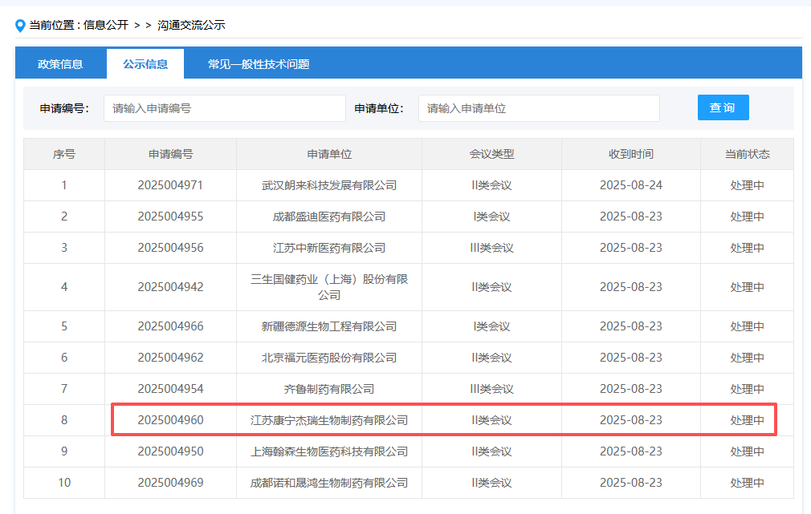Screen dimensions: 811x514
Task: Click the date in 上海翰森 row
Action: pyautogui.click(x=631, y=451)
